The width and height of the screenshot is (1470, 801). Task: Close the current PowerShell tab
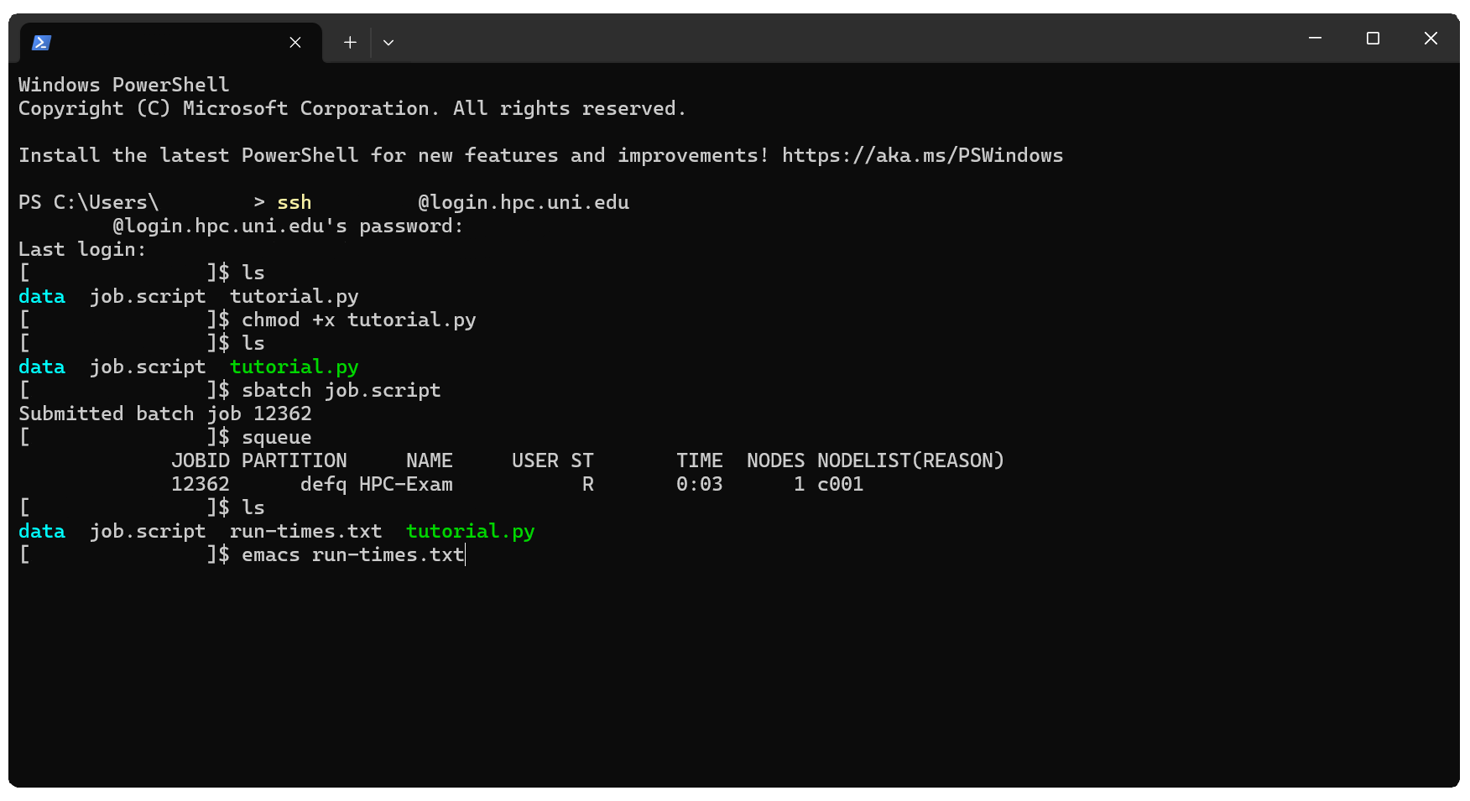[x=295, y=42]
